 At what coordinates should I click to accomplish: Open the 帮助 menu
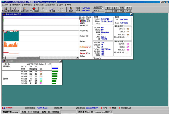tap(68, 5)
